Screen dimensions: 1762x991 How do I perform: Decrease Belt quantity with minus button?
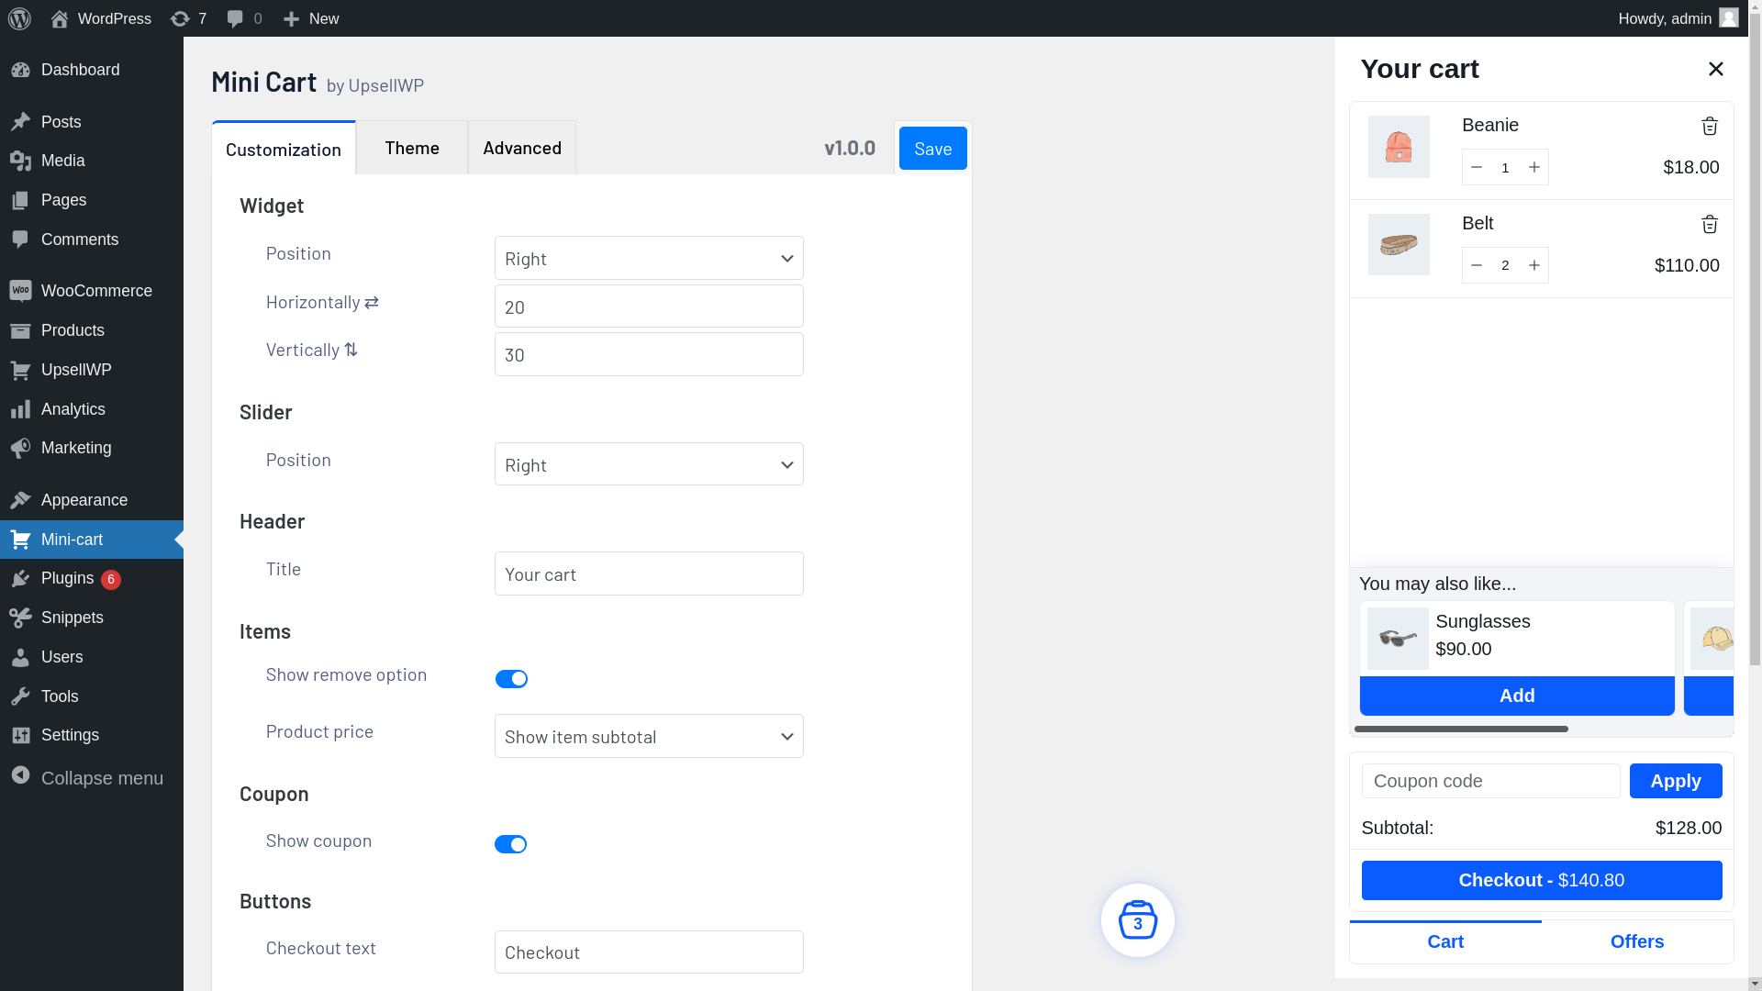(x=1477, y=265)
